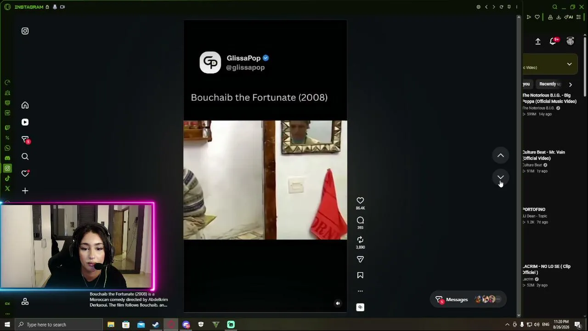Open the GlissaPop profile avatar

(210, 63)
